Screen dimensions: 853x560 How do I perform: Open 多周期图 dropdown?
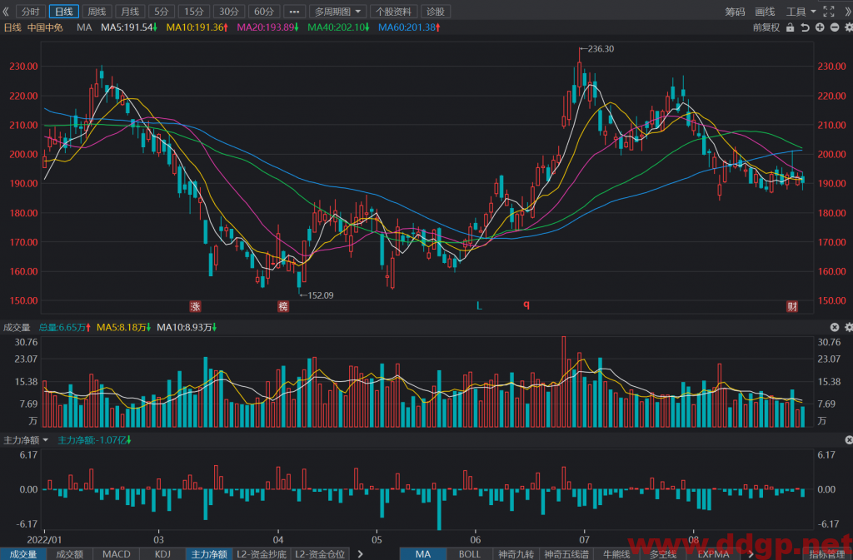pos(337,12)
